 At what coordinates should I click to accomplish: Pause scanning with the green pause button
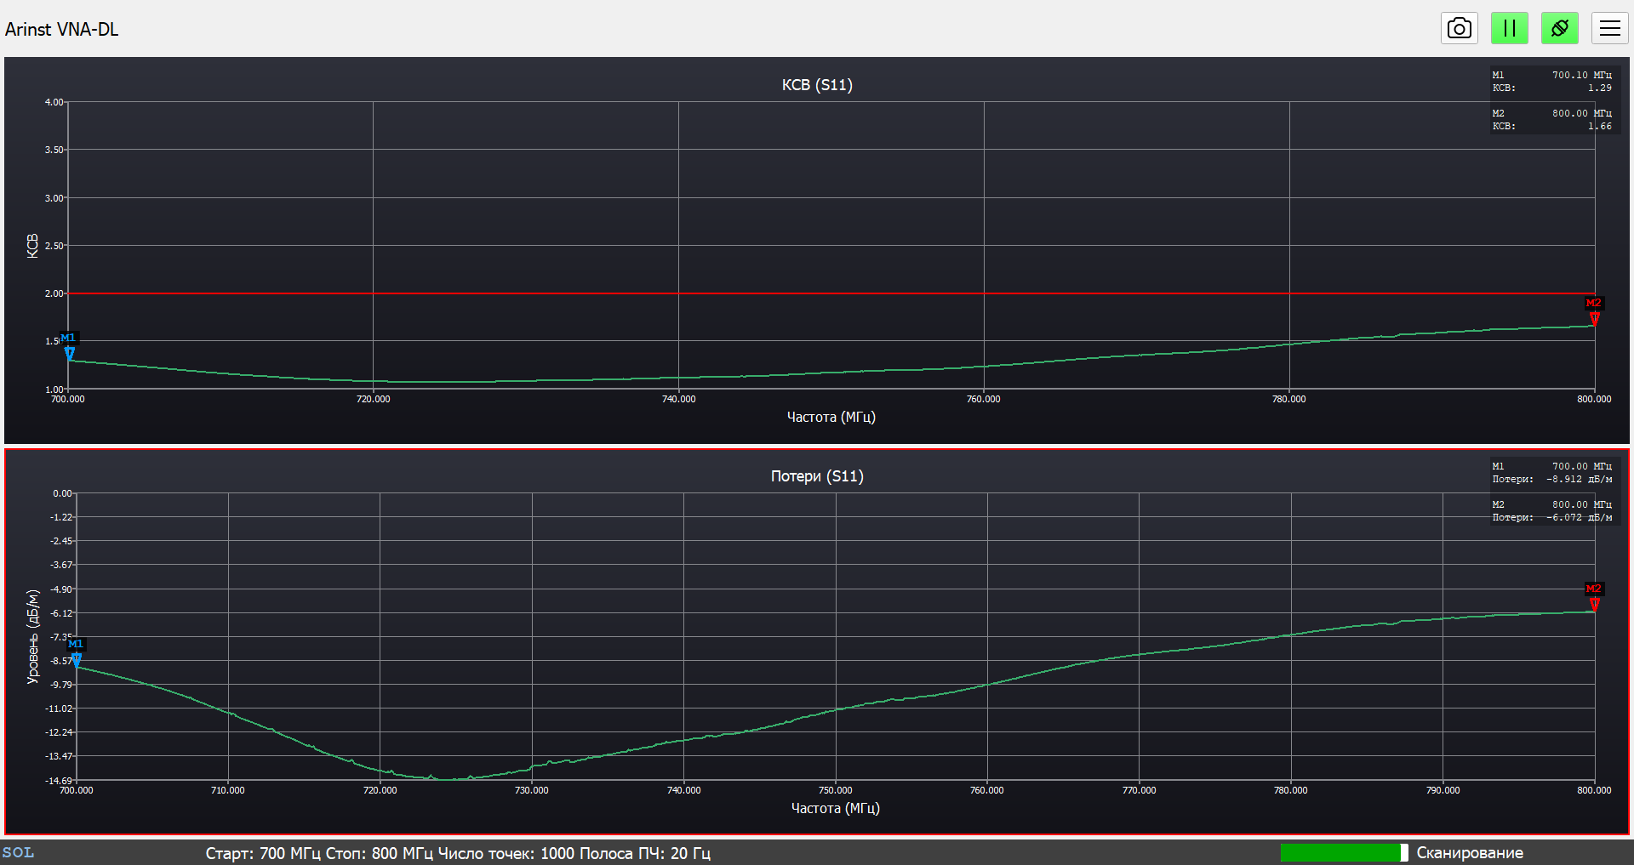point(1509,28)
